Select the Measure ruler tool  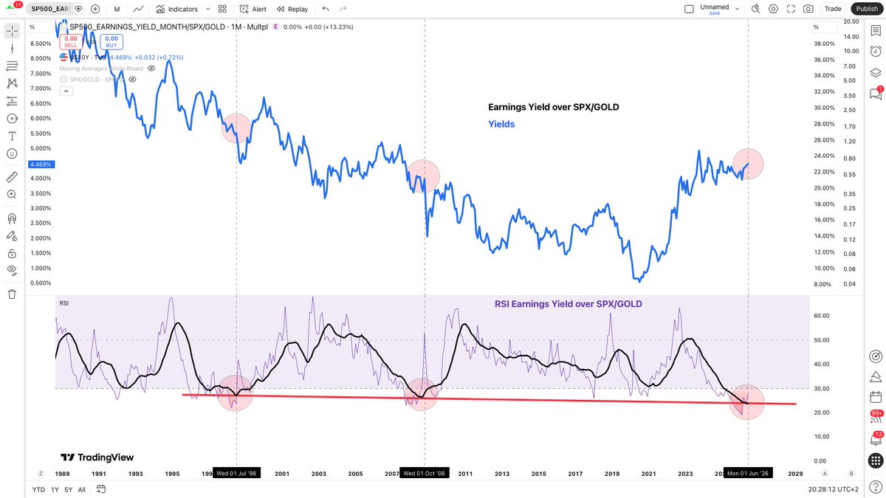coord(12,177)
